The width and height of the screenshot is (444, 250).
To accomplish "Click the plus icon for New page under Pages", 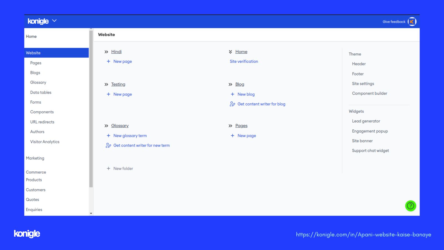I will 233,136.
